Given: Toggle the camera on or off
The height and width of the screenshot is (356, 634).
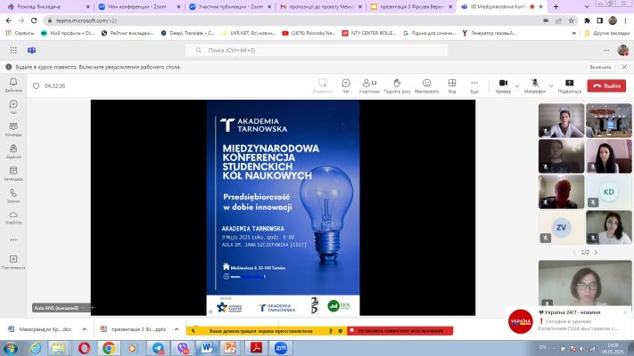Looking at the screenshot, I should coord(503,85).
